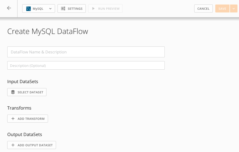Click the ADD OUTPUT DATASET button
Image resolution: width=239 pixels, height=152 pixels.
(x=31, y=145)
